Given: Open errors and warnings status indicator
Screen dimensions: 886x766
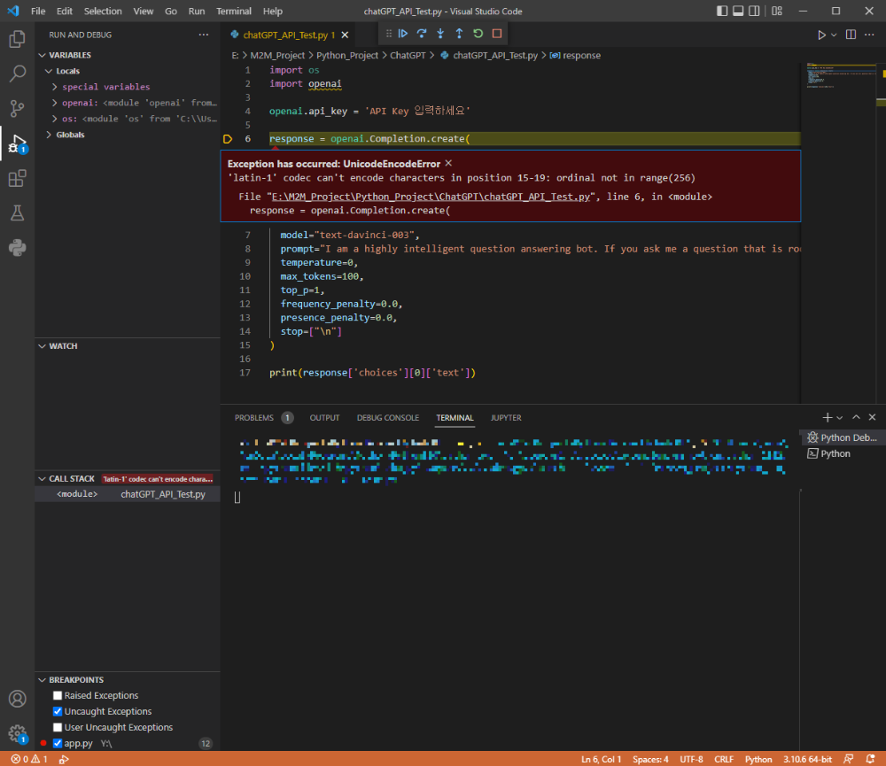Looking at the screenshot, I should (x=29, y=759).
